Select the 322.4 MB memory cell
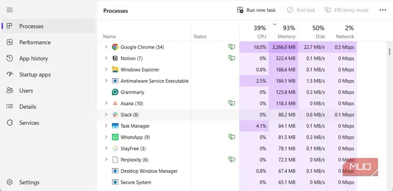Image resolution: width=393 pixels, height=191 pixels. click(283, 58)
